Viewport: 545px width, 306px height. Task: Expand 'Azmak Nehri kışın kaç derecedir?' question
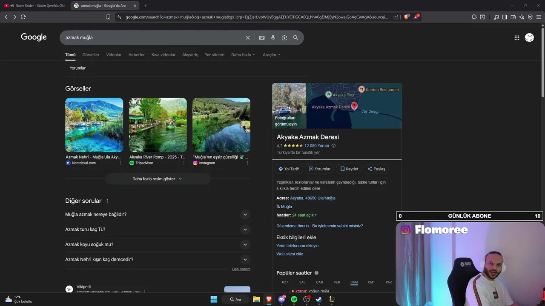[x=158, y=259]
